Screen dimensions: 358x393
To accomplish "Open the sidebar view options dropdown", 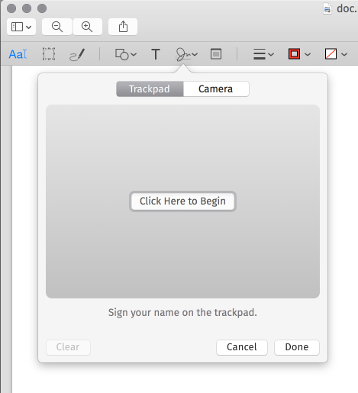I will click(21, 27).
